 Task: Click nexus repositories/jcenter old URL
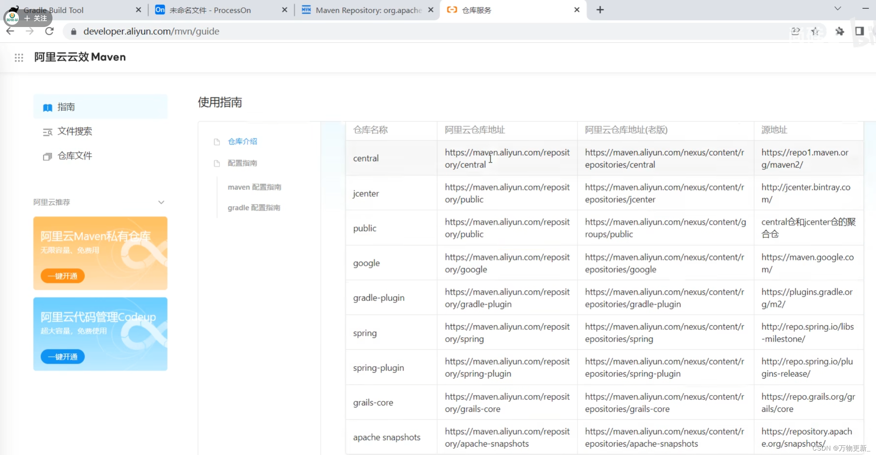(665, 193)
